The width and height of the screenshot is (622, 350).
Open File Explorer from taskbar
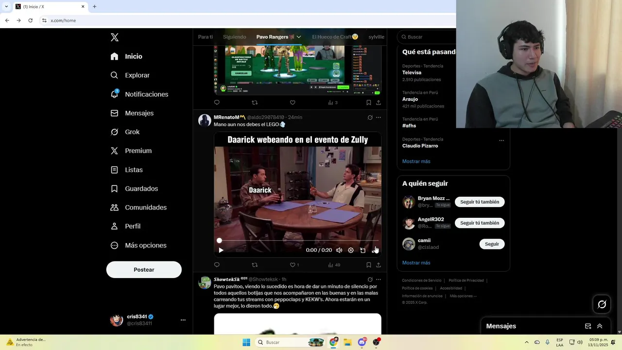tap(348, 342)
